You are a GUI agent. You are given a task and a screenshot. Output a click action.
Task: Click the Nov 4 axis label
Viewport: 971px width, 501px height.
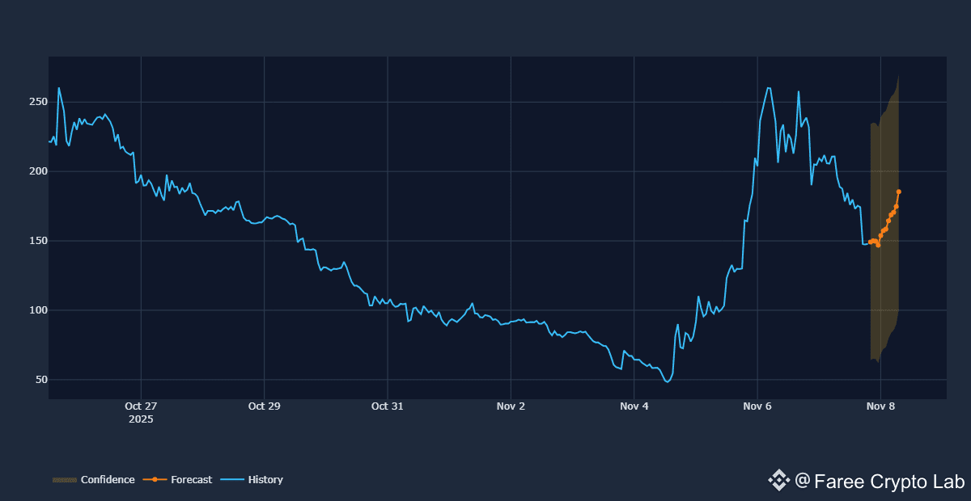pos(634,406)
